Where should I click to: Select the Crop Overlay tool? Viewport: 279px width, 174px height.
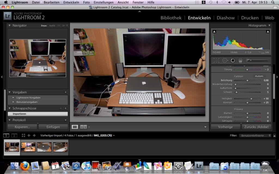click(x=216, y=60)
